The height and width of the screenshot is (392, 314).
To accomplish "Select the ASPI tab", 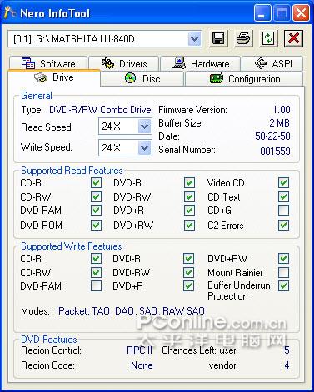I will tap(272, 63).
